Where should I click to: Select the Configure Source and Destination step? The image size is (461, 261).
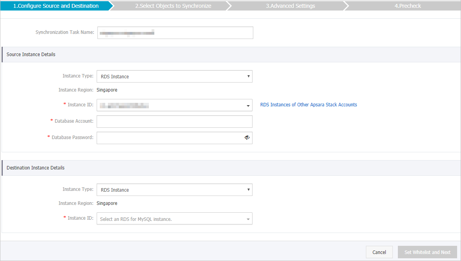(x=56, y=5)
